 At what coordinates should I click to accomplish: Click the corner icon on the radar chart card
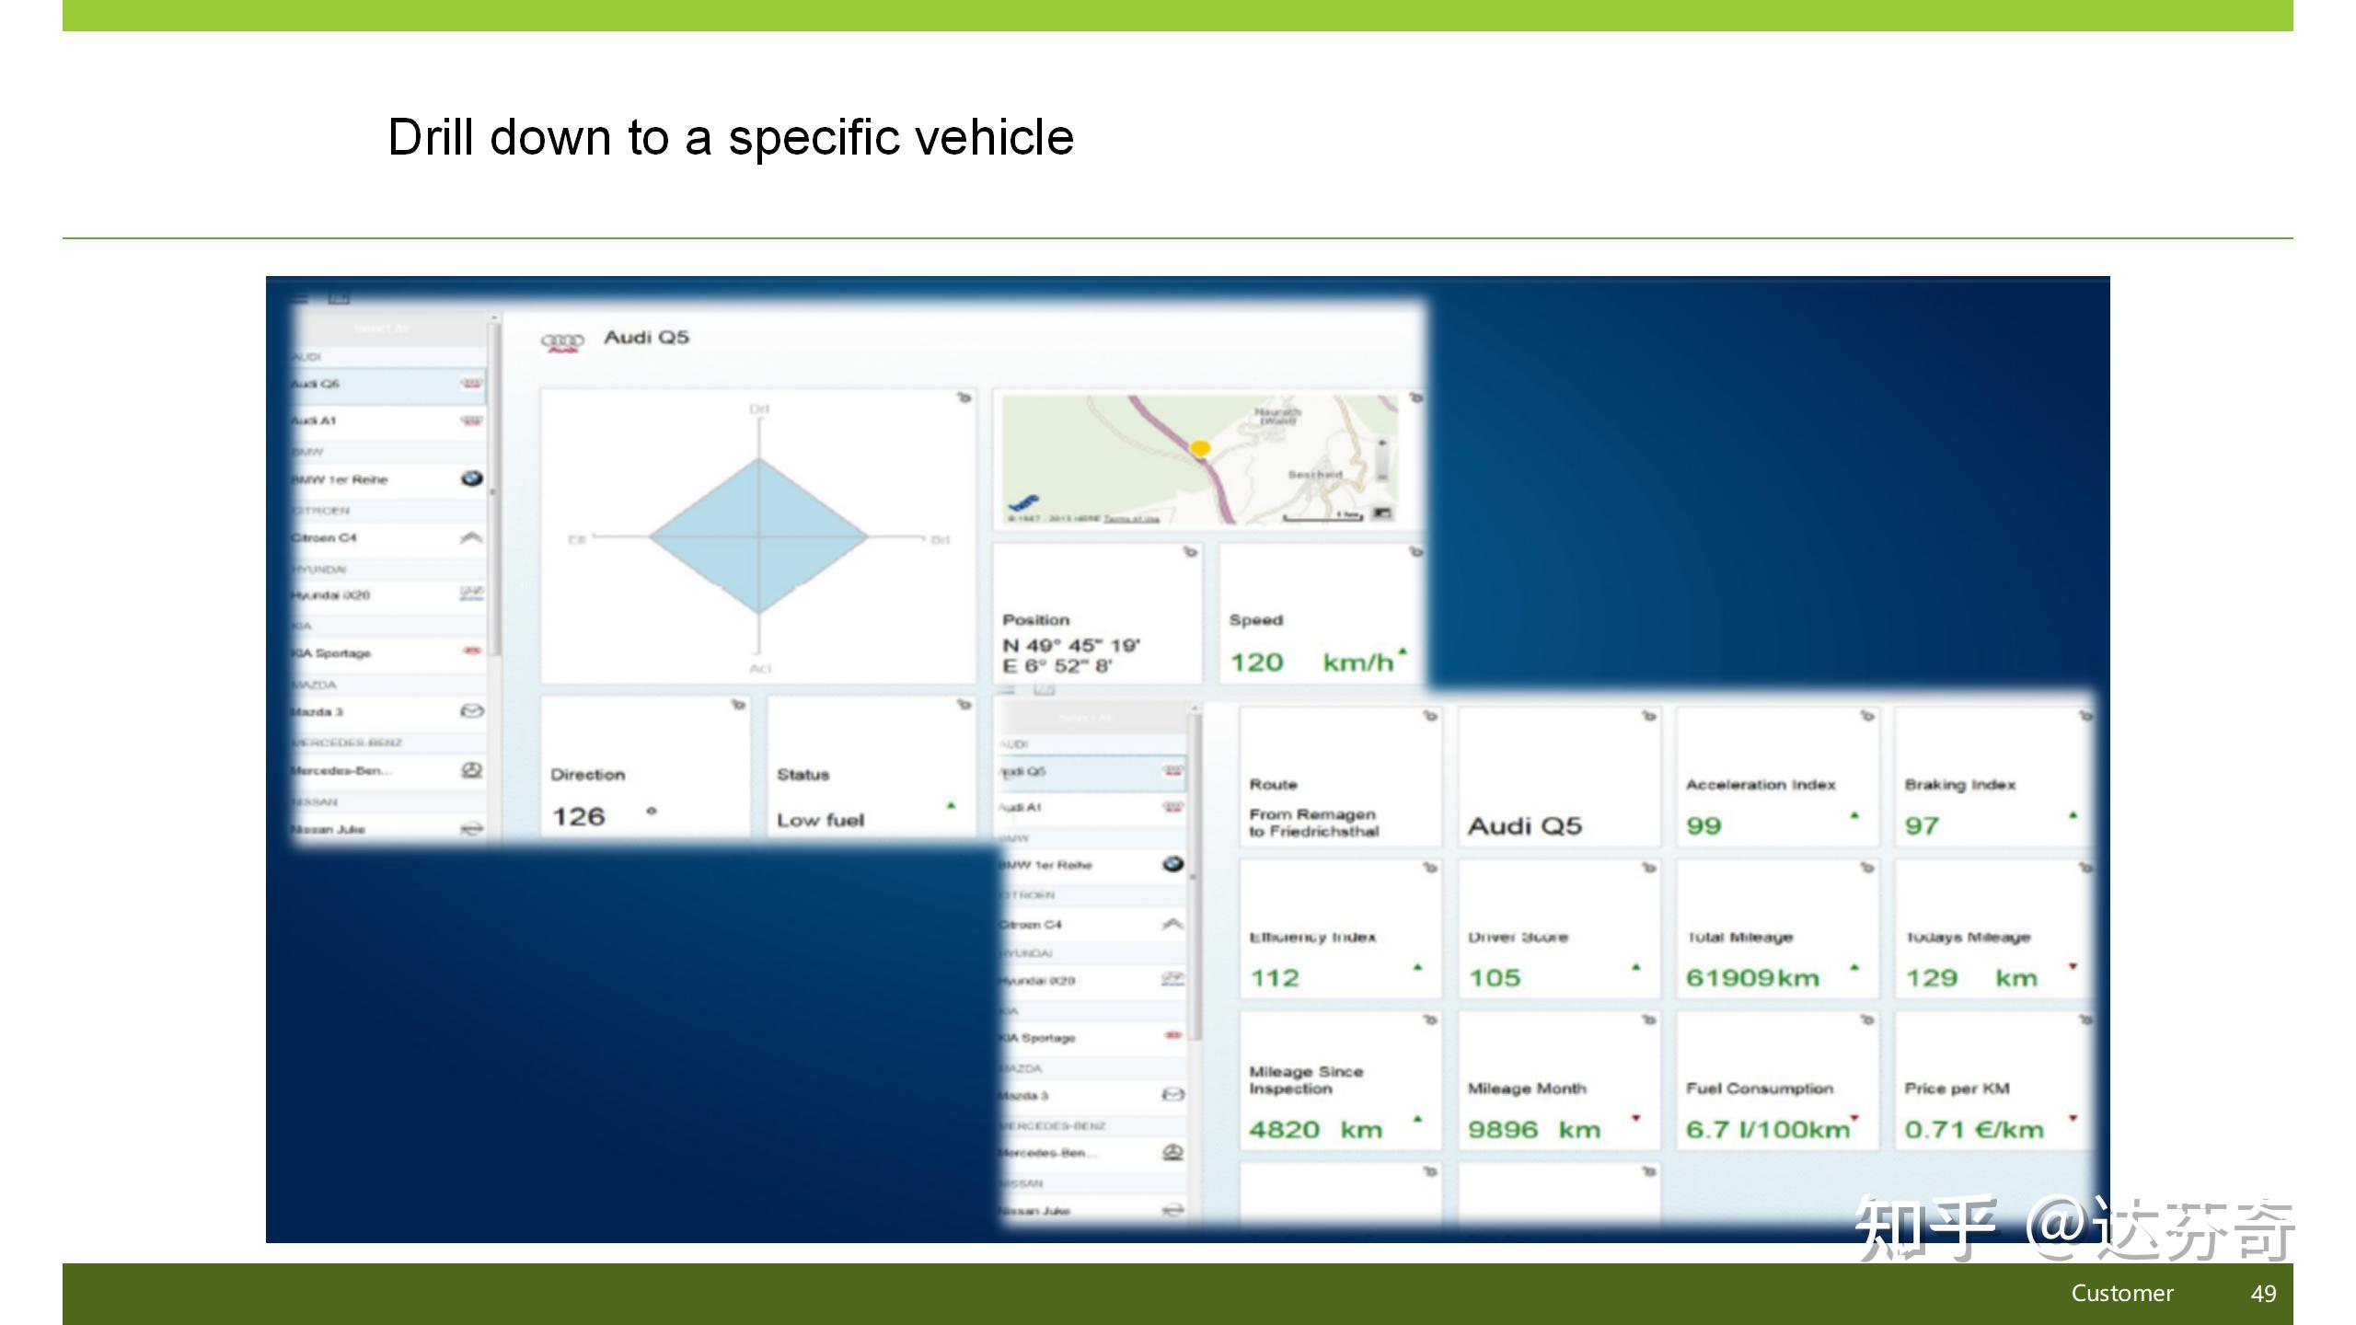pyautogui.click(x=964, y=397)
